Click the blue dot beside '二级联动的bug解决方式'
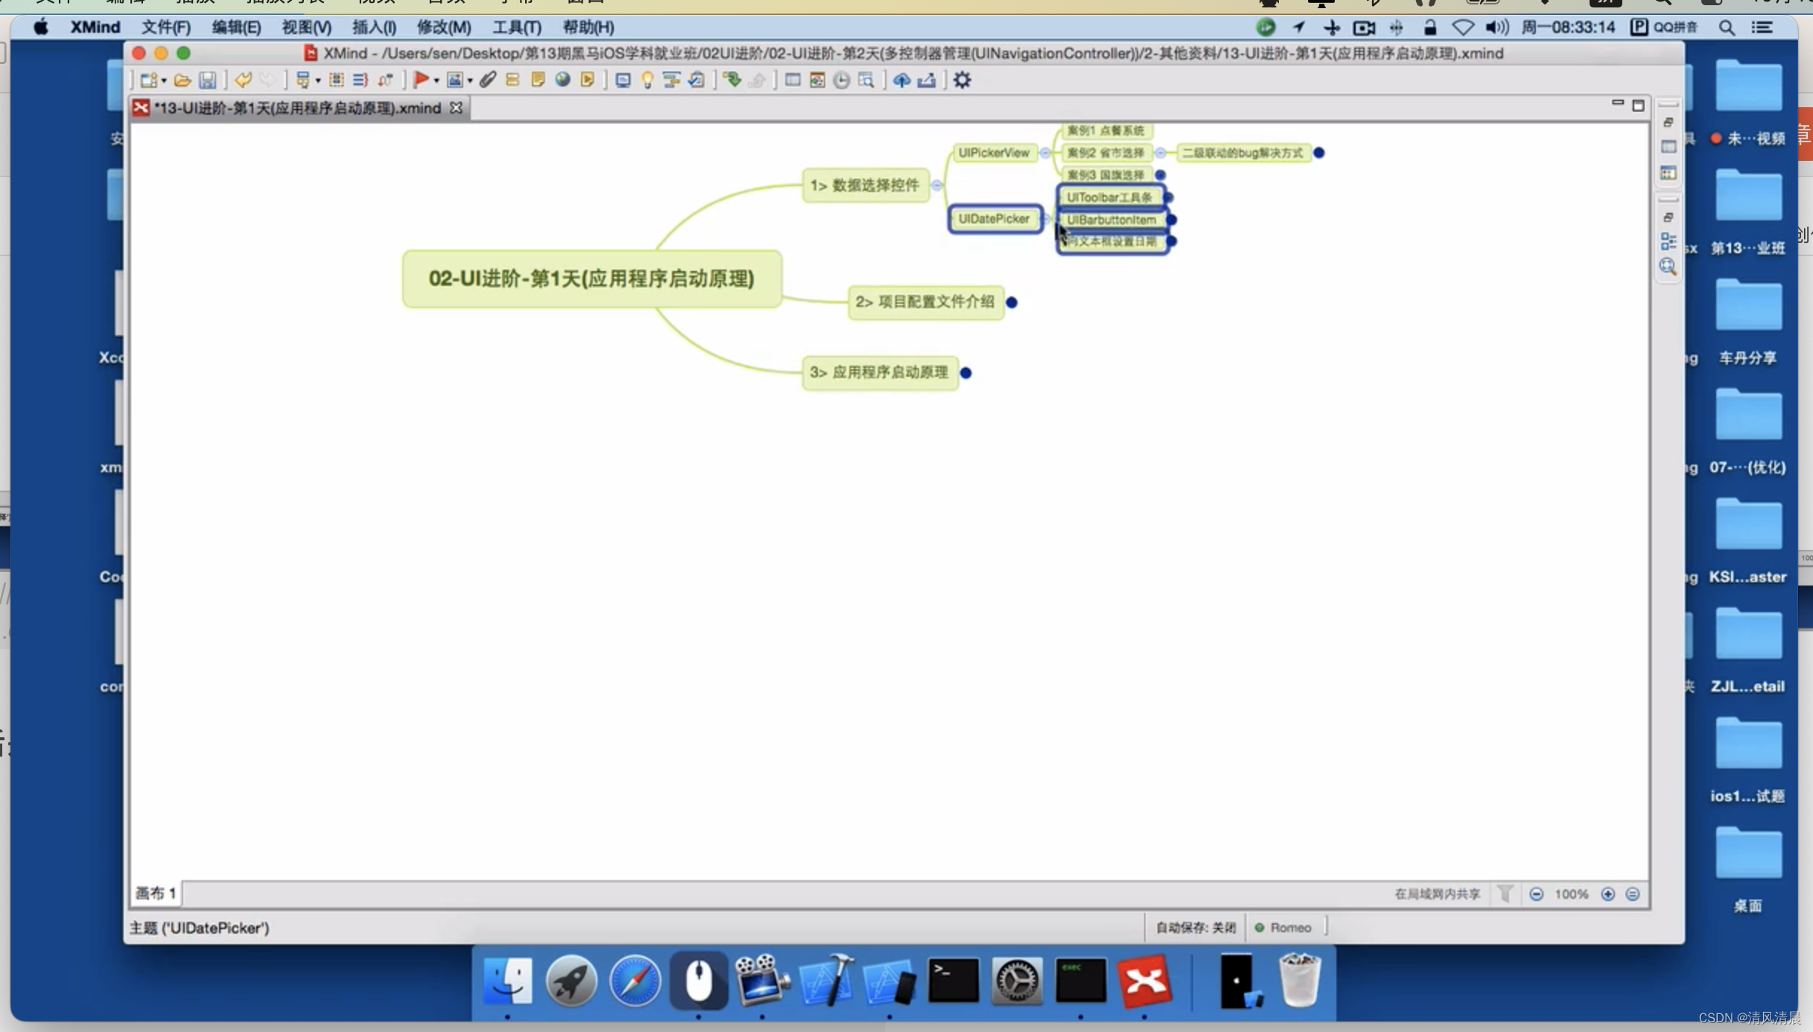 pyautogui.click(x=1319, y=153)
